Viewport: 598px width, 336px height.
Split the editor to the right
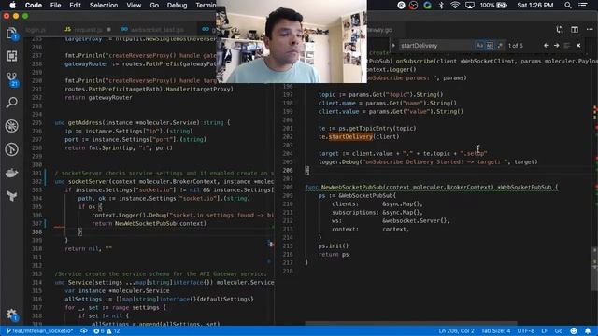point(575,29)
